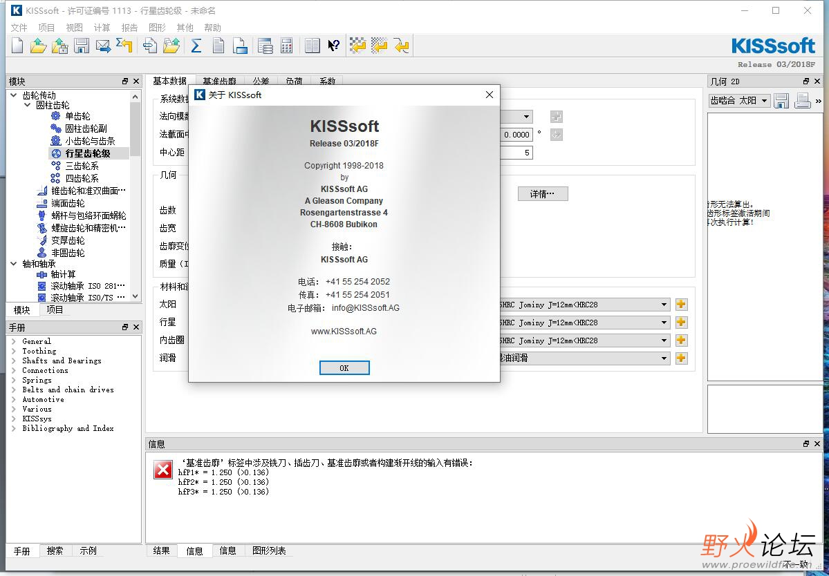Open the 文件 menu
Viewport: 829px width, 576px height.
pos(19,28)
